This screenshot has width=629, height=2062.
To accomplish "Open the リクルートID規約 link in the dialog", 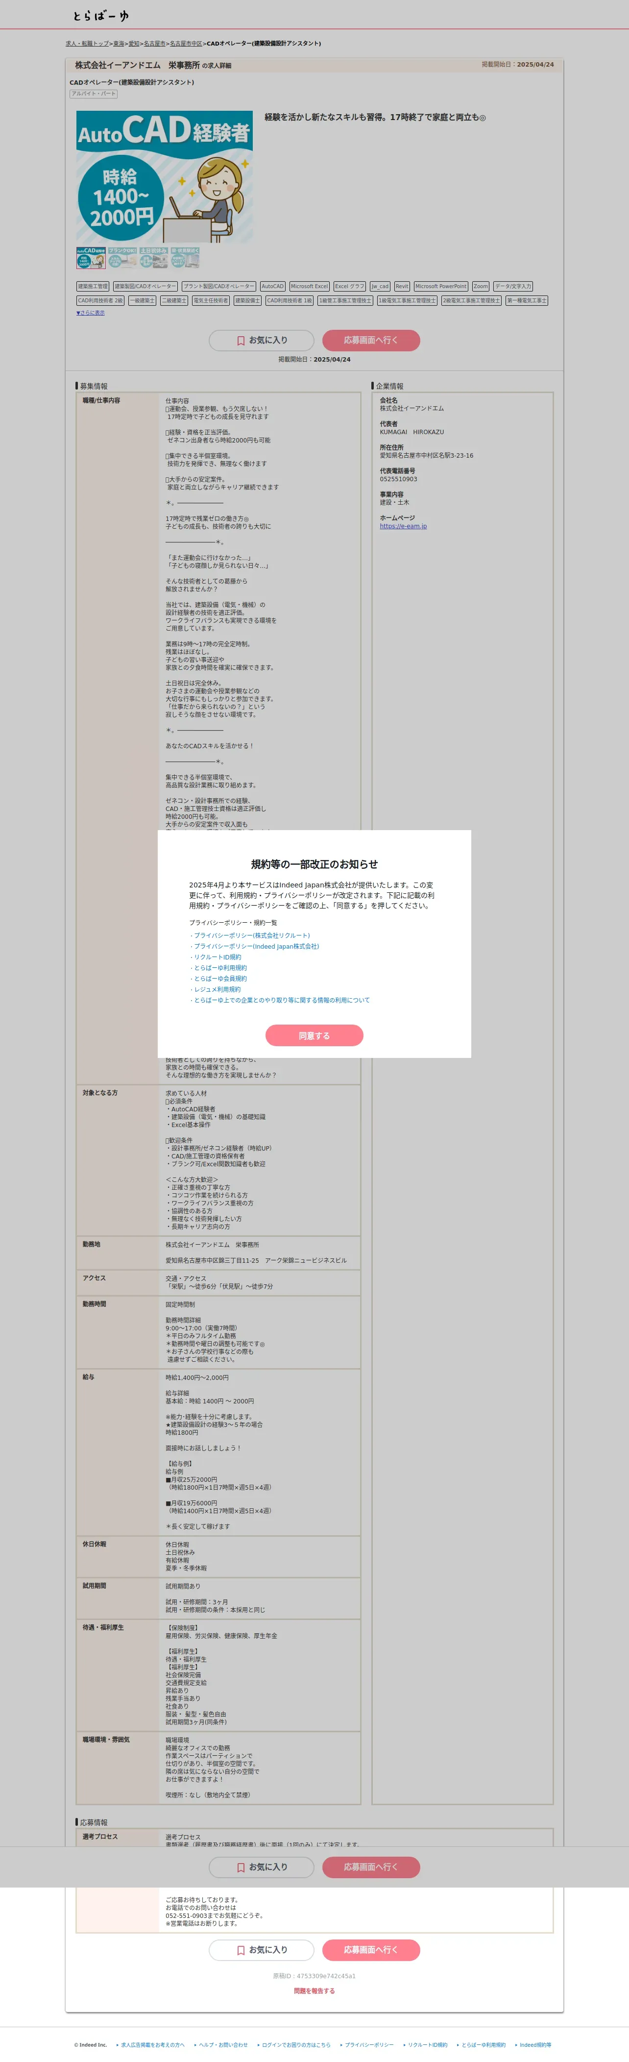I will click(x=217, y=957).
